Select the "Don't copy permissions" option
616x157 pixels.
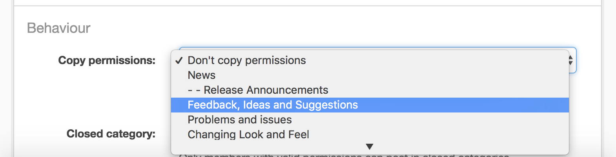[x=246, y=61]
